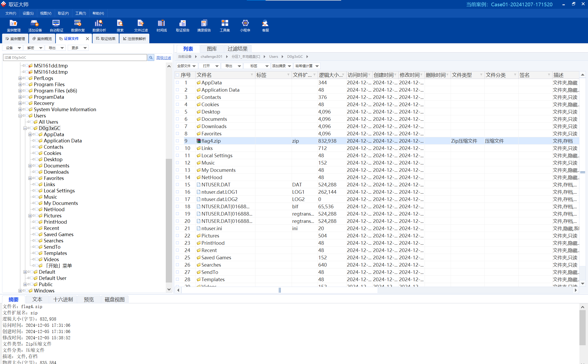Click the Downloads folder icon in the file list
Screen dimensions: 588x364
(x=199, y=126)
